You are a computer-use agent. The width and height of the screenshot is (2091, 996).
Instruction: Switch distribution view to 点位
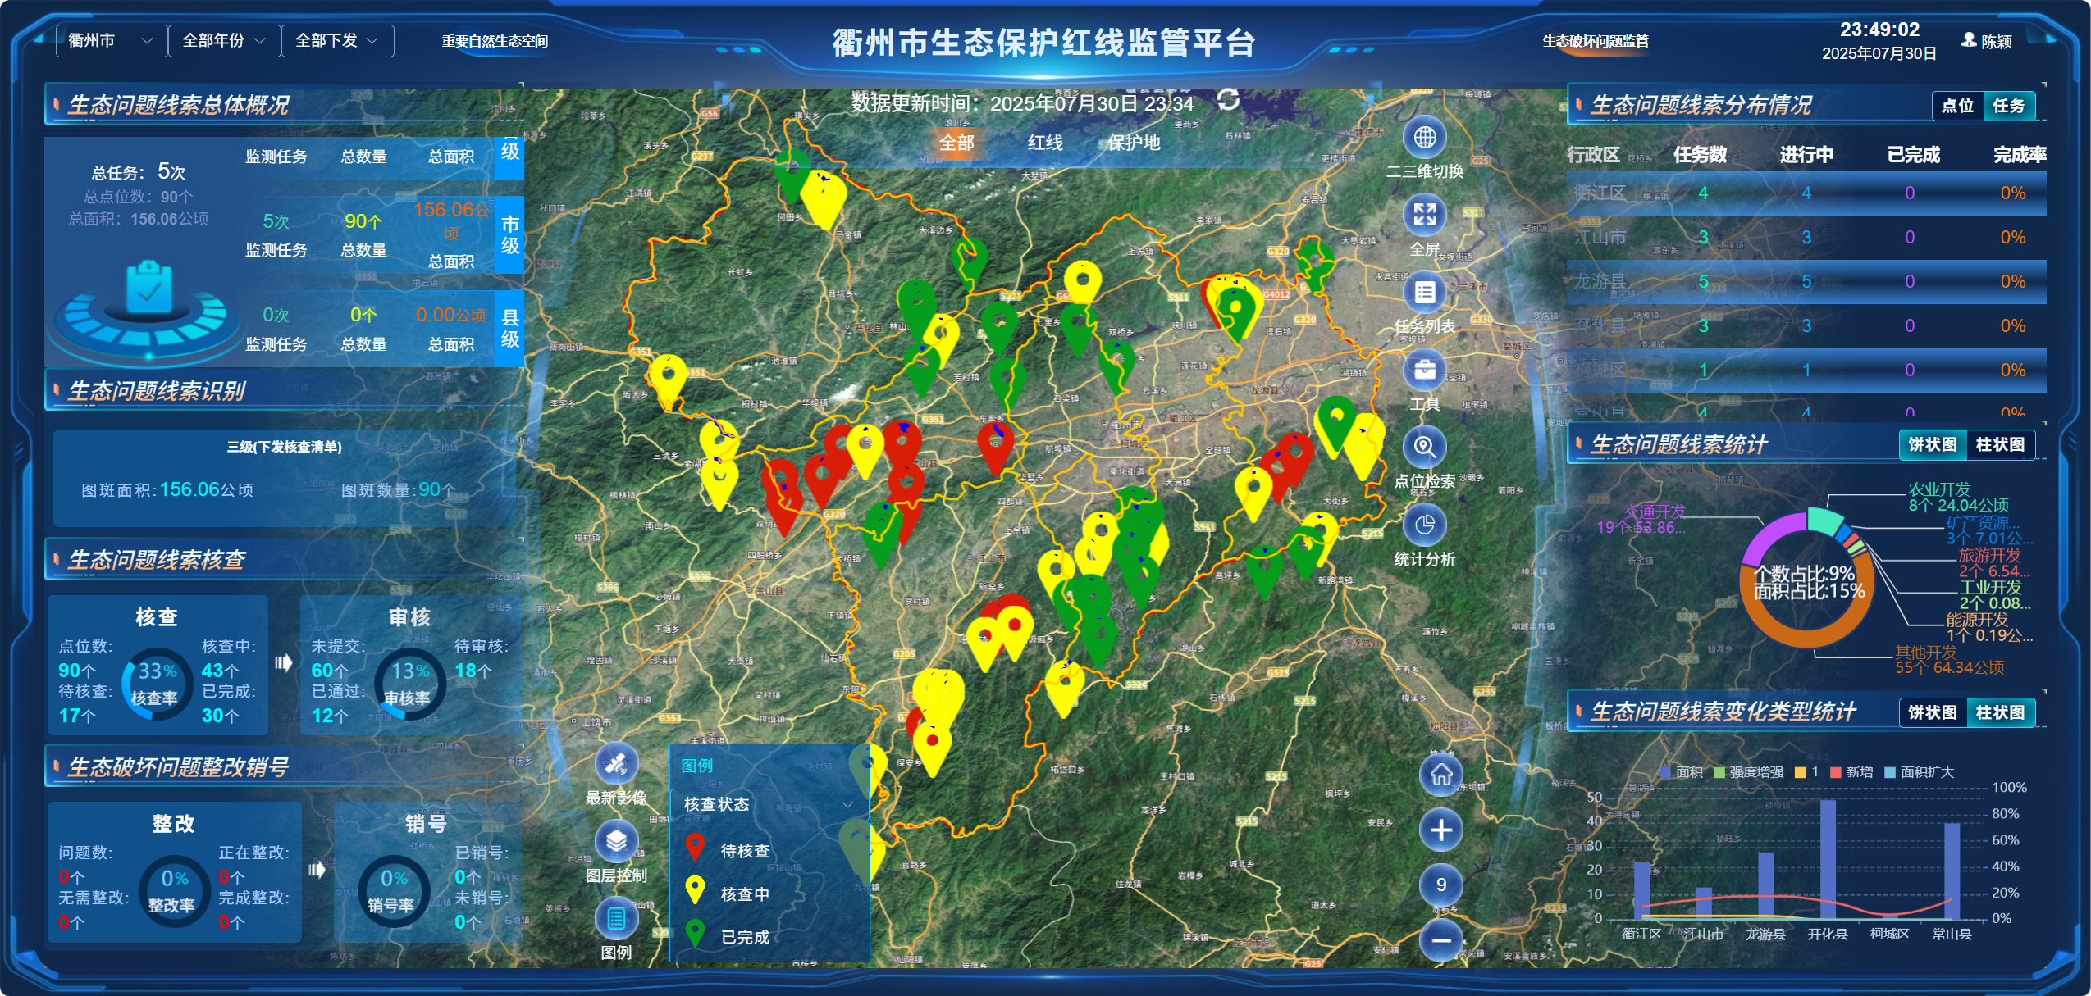(x=1957, y=106)
